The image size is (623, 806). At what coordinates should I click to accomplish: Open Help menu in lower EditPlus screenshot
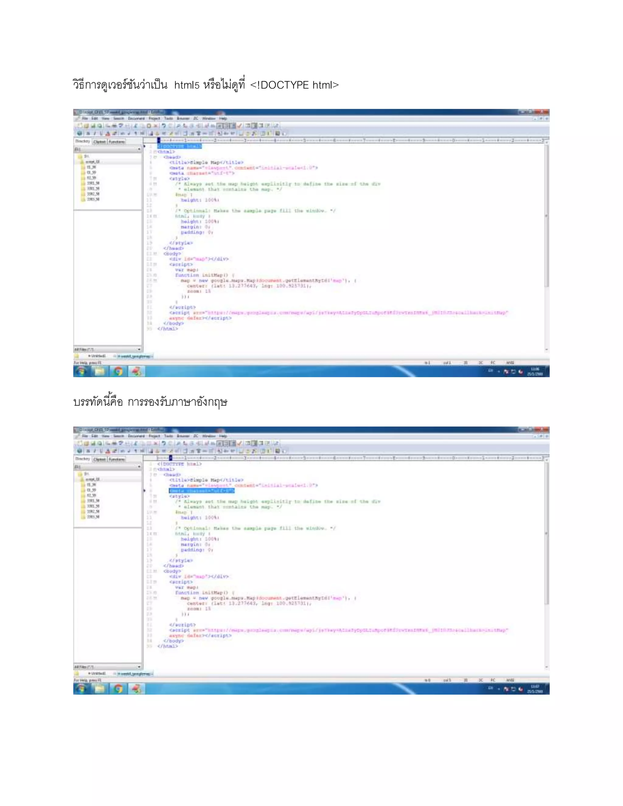click(x=223, y=436)
